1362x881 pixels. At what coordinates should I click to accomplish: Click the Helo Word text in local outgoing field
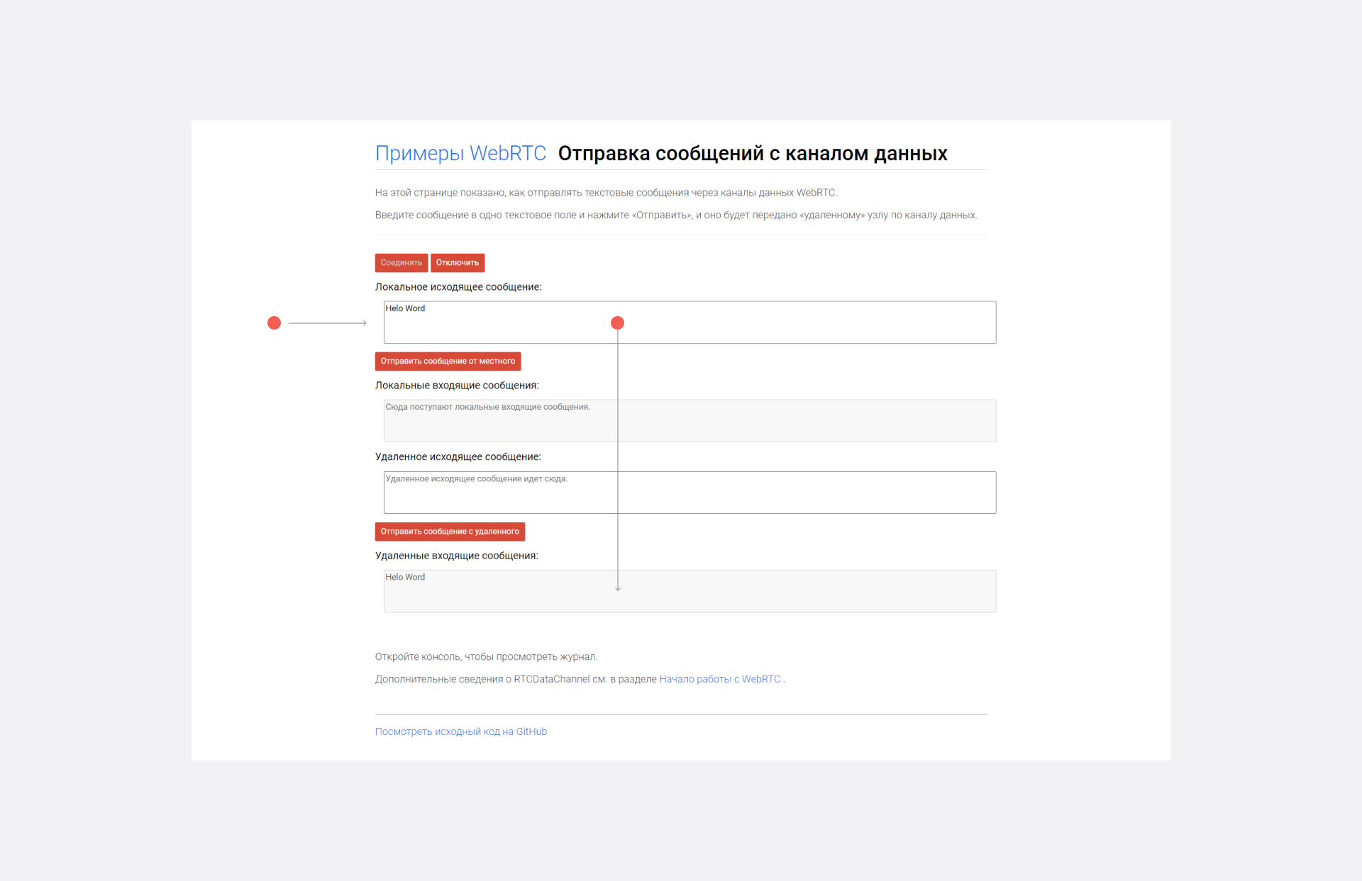[405, 308]
